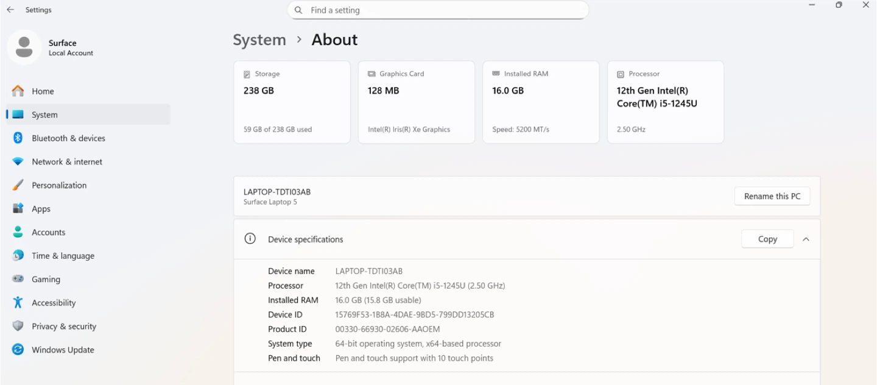Open Privacy & security page
This screenshot has height=385, width=877.
tap(64, 327)
